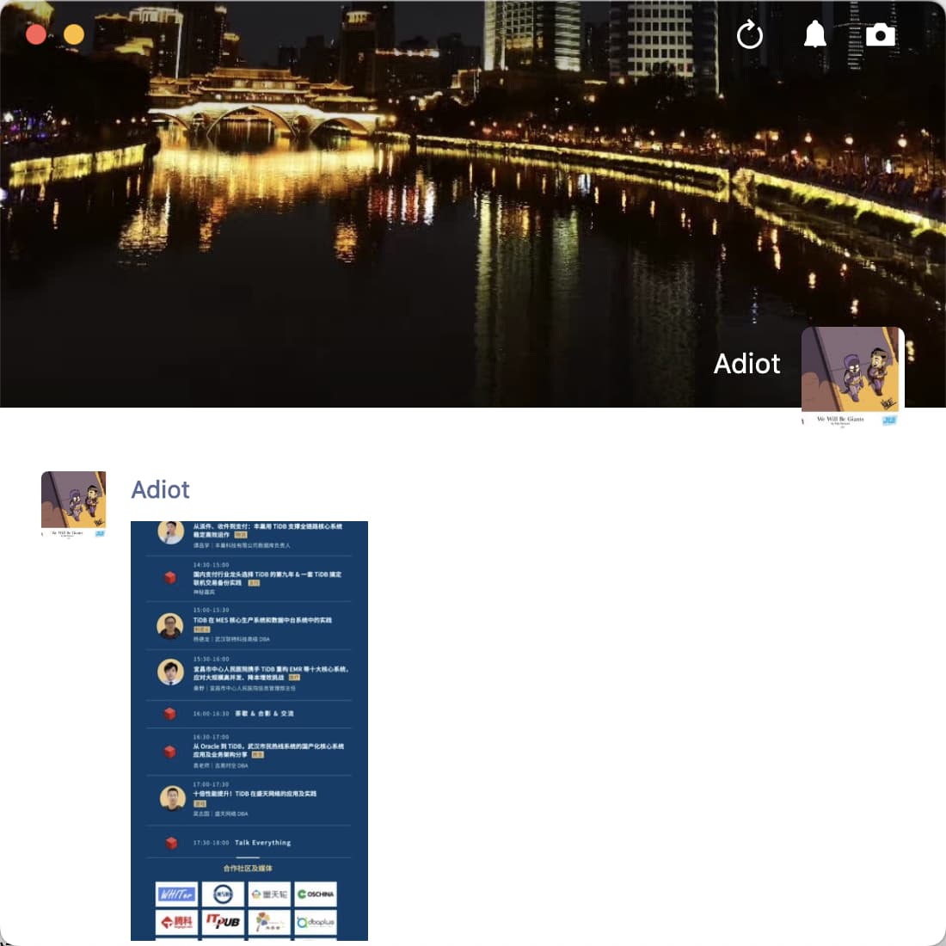Minimize the window using yellow button
This screenshot has width=946, height=946.
click(74, 34)
